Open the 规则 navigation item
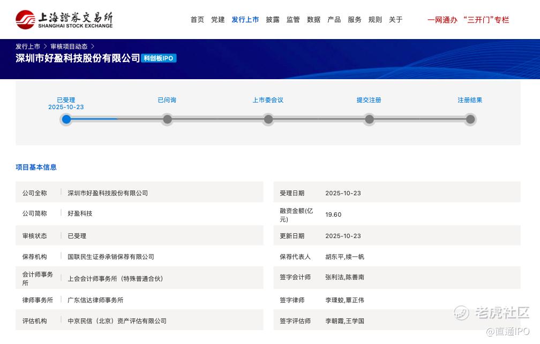Image resolution: width=540 pixels, height=344 pixels. click(x=375, y=20)
